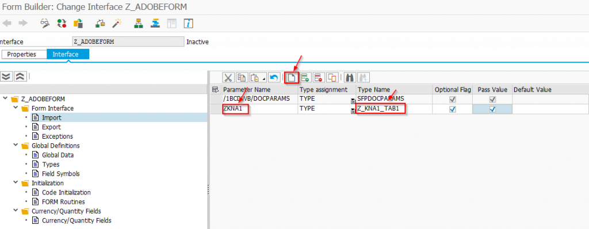The width and height of the screenshot is (589, 229).
Task: Open the Global Data node
Action: point(58,155)
